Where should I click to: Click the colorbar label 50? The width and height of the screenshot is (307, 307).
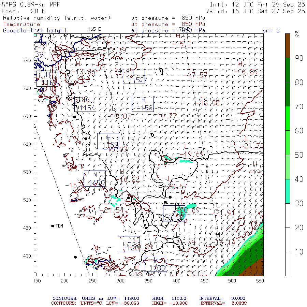[x=299, y=155]
